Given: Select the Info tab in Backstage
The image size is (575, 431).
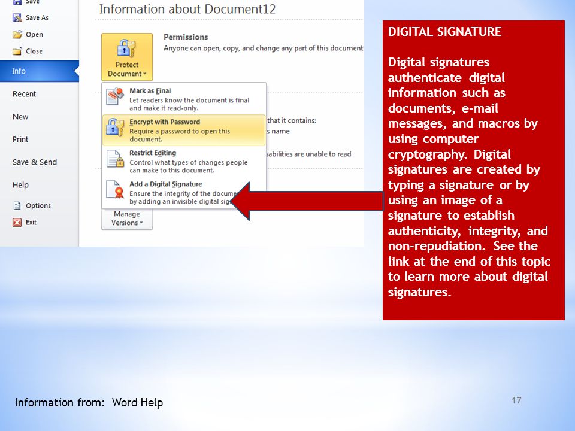Looking at the screenshot, I should 40,71.
